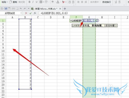Redo the last action
The image size is (129, 98).
coord(25,8)
